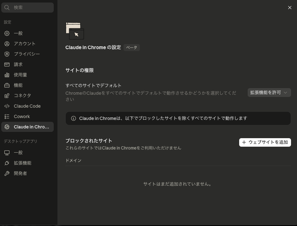The height and width of the screenshot is (226, 297).
Task: Switch to the Cowork settings
Action: [x=27, y=116]
